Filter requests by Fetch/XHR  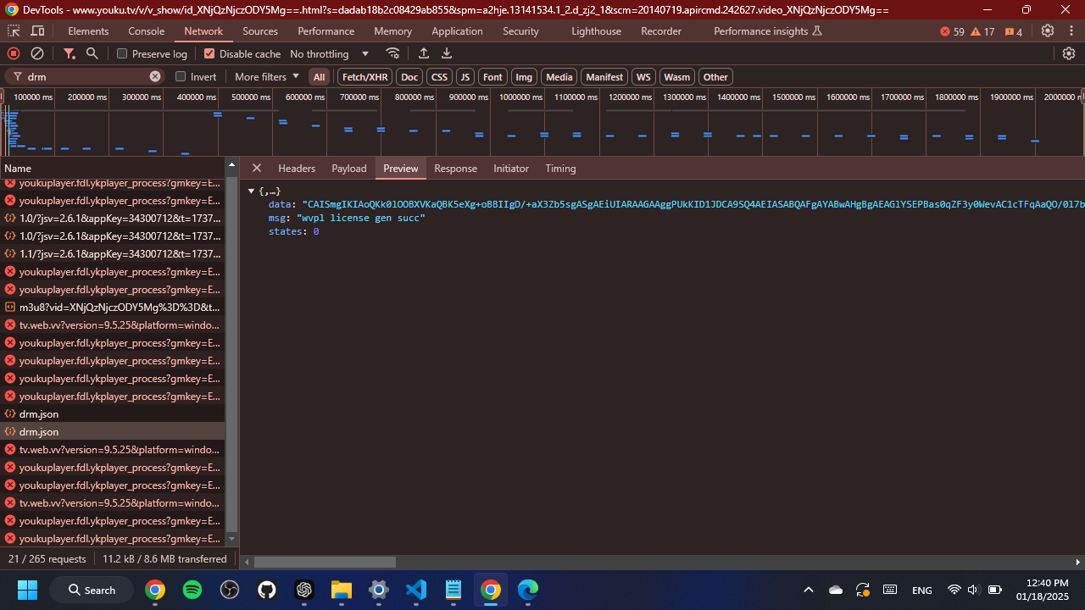(x=365, y=77)
